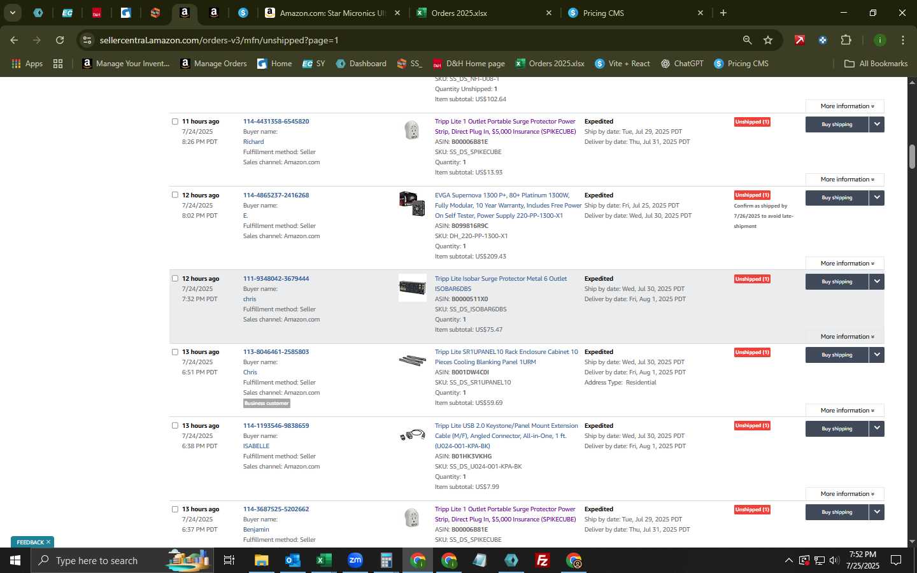Open the Tripp Lite SR1UPANEL10 product link
917x573 pixels.
(x=506, y=357)
